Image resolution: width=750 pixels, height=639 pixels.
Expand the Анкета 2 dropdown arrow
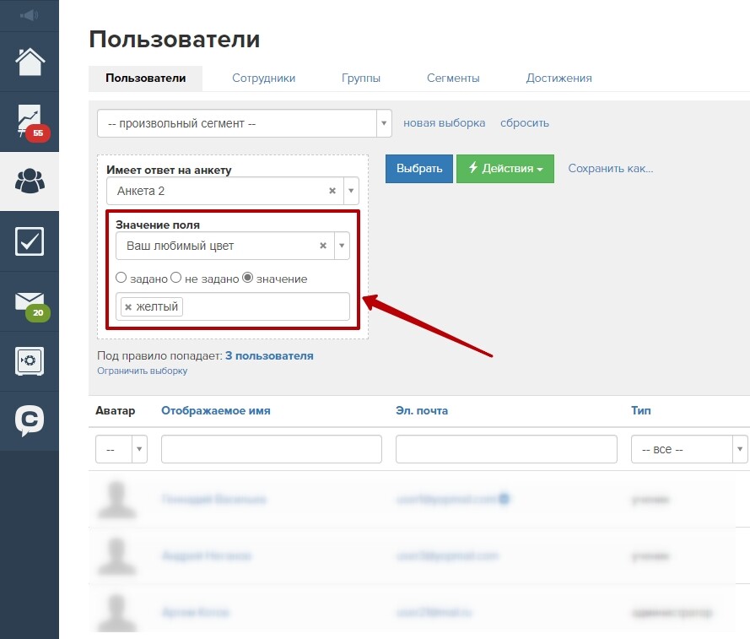[x=351, y=191]
